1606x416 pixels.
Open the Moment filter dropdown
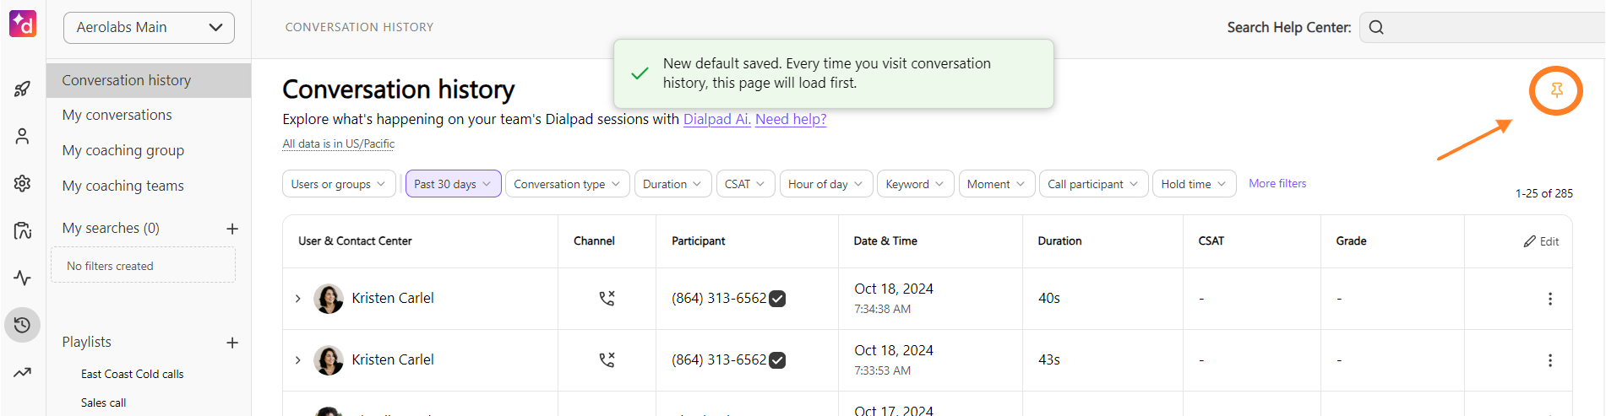tap(997, 184)
